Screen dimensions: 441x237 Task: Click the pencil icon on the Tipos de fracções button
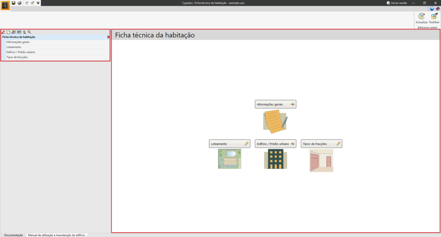pos(339,143)
